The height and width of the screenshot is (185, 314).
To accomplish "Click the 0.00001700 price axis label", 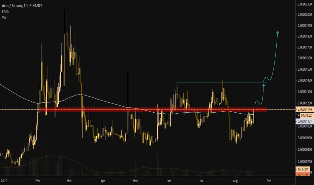I will [x=305, y=47].
